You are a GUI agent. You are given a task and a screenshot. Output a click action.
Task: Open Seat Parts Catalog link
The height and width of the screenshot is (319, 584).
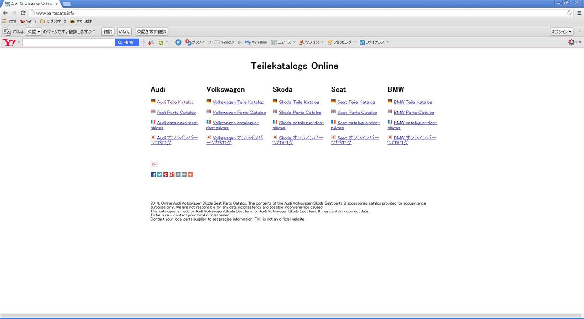357,113
